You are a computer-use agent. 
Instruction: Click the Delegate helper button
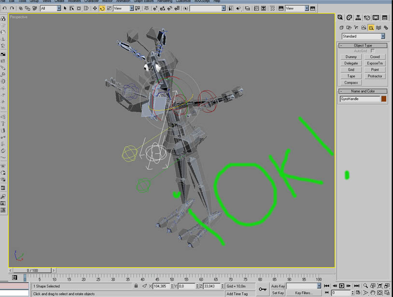(x=351, y=63)
